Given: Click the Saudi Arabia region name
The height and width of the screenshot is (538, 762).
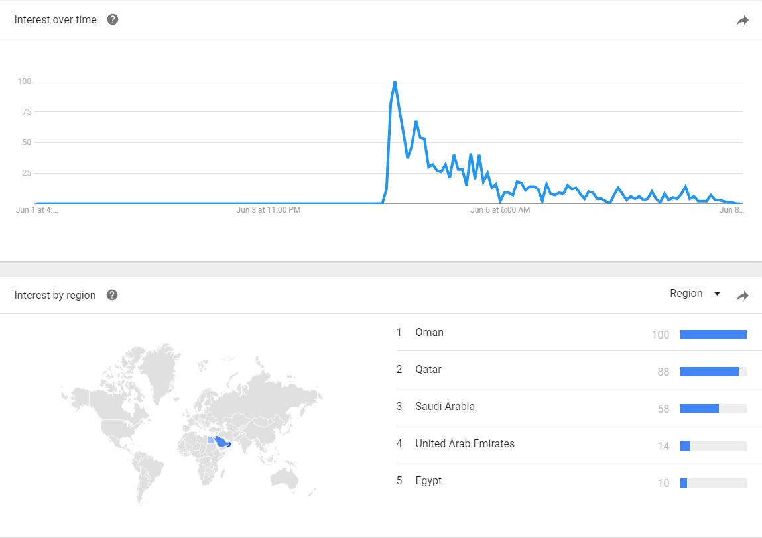Looking at the screenshot, I should [444, 407].
